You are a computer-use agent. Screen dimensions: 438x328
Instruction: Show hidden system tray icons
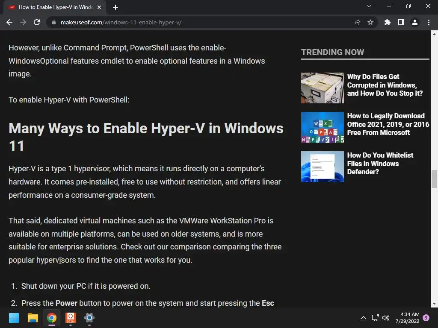[364, 318]
